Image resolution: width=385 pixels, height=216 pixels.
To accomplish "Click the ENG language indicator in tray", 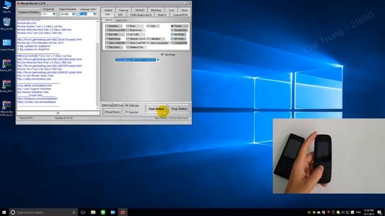I will coord(359,212).
